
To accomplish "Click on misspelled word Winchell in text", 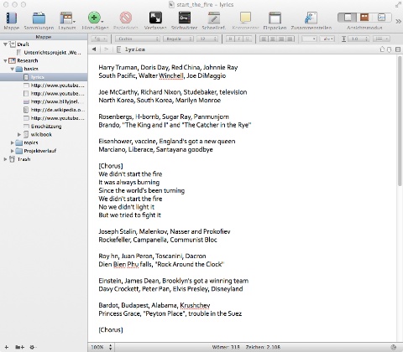I will tap(171, 75).
